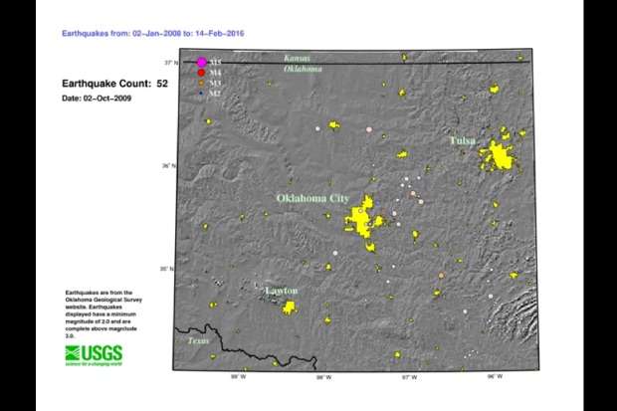The width and height of the screenshot is (617, 411).
Task: Click the 37° N latitude label
Action: coord(171,63)
